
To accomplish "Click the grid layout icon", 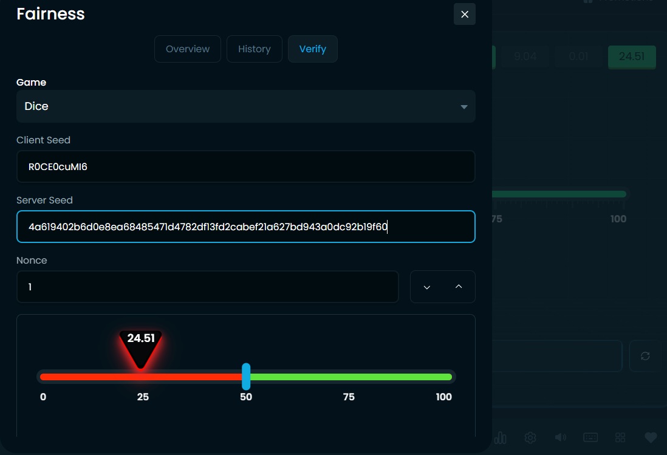I will (620, 437).
